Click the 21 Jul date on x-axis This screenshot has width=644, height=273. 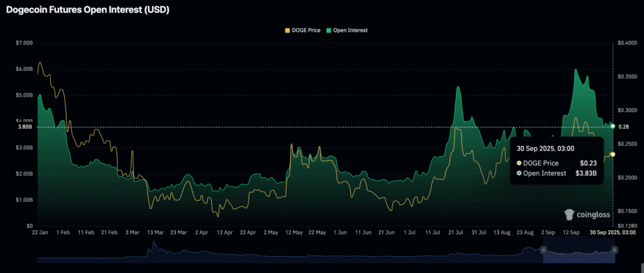456,232
